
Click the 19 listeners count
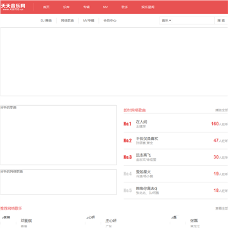(216, 174)
